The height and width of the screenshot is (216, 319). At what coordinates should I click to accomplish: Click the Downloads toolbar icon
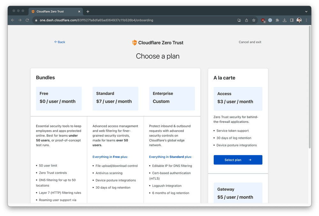(x=284, y=20)
